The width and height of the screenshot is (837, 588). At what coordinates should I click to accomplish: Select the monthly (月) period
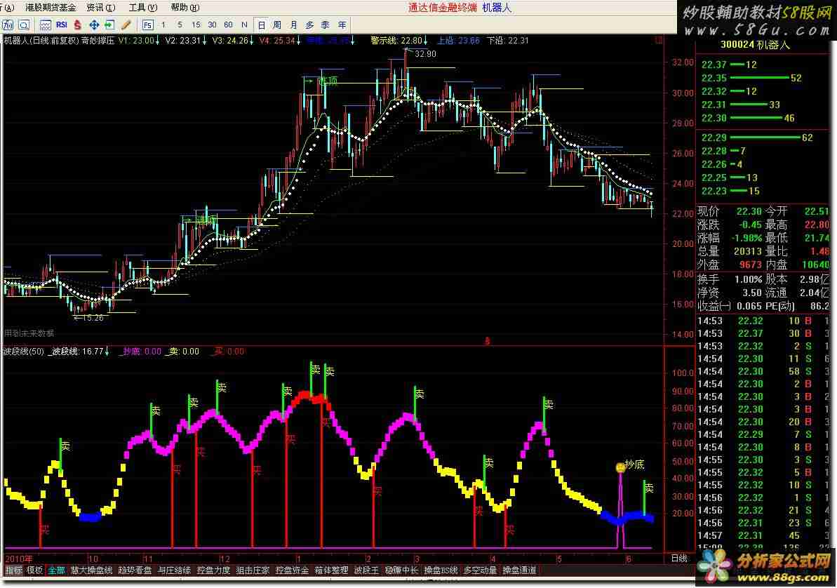tap(293, 25)
